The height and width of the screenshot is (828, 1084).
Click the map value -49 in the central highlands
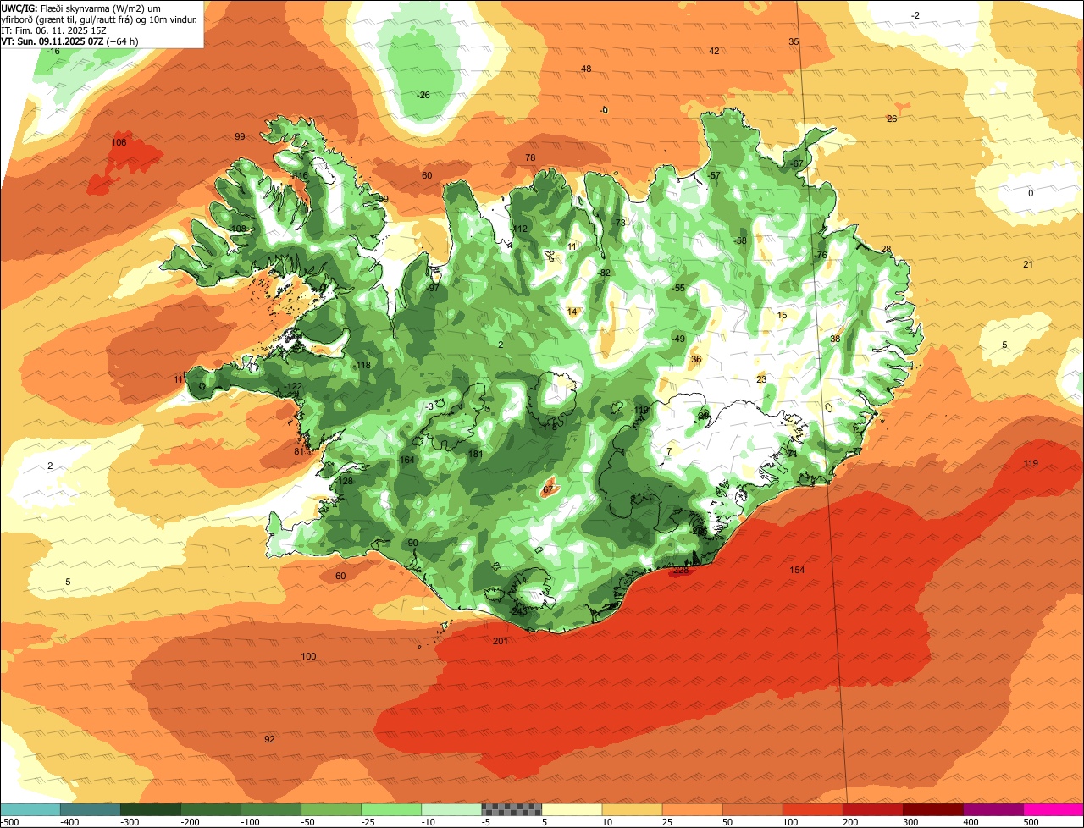[677, 339]
